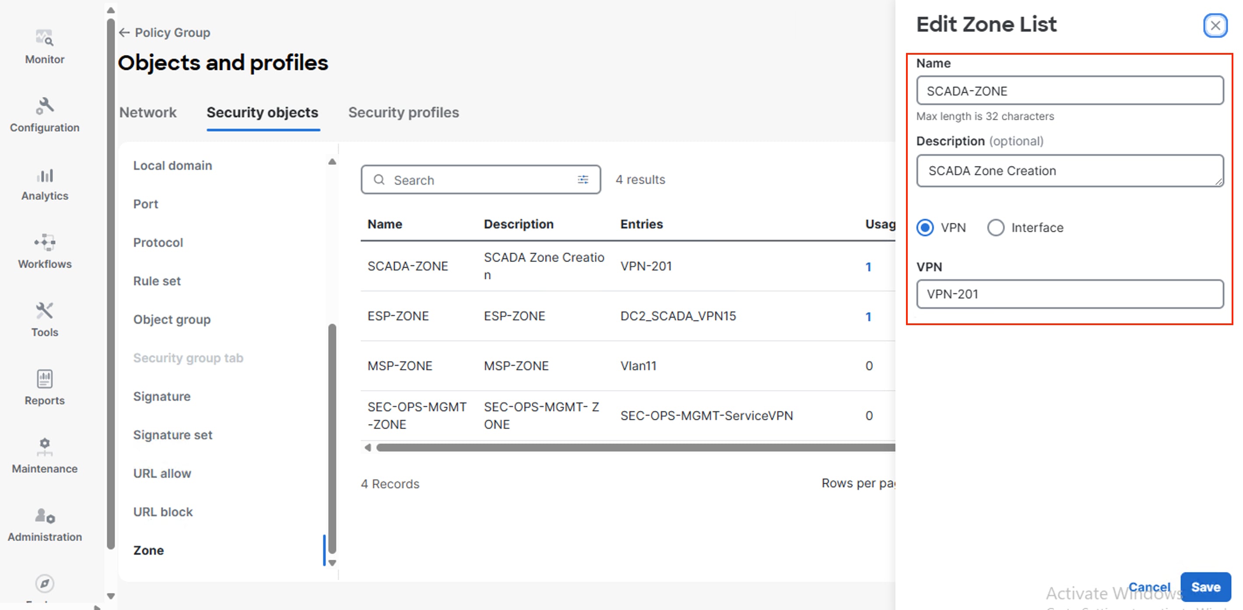The height and width of the screenshot is (610, 1243).
Task: Open the Reports icon in sidebar
Action: (x=44, y=379)
